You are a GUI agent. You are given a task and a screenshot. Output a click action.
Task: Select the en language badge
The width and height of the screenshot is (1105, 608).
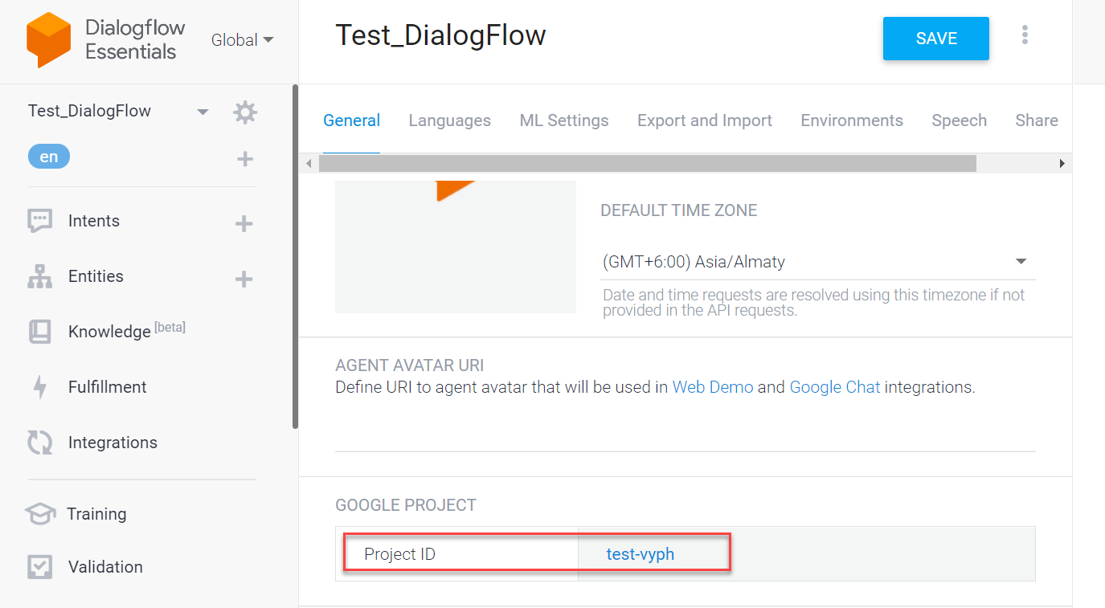[x=49, y=157]
